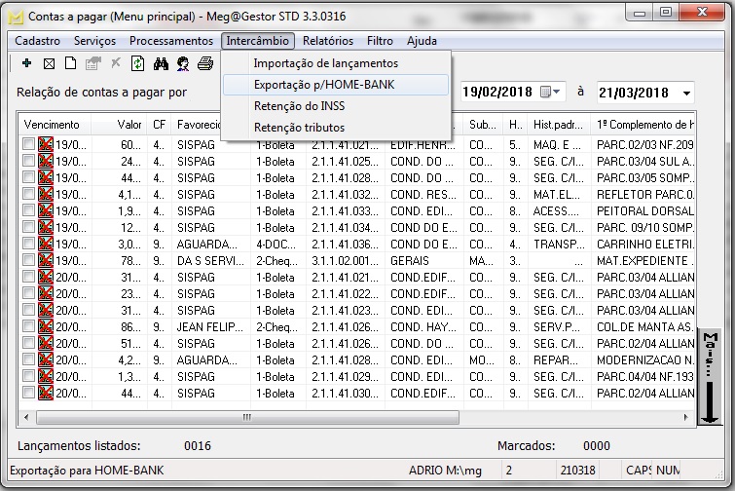
Task: Click the green plus add record icon
Action: 26,63
